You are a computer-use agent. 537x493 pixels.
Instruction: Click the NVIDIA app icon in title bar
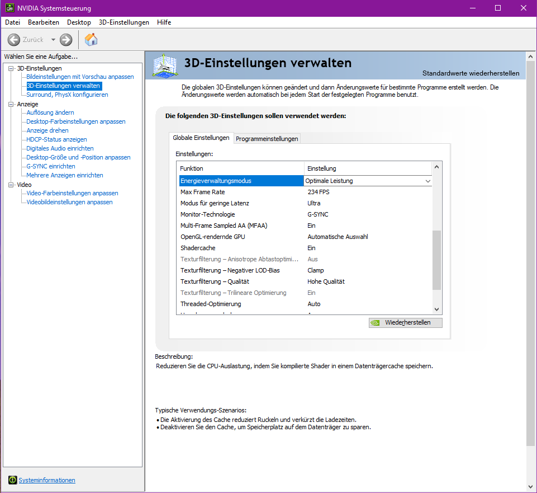click(x=9, y=8)
